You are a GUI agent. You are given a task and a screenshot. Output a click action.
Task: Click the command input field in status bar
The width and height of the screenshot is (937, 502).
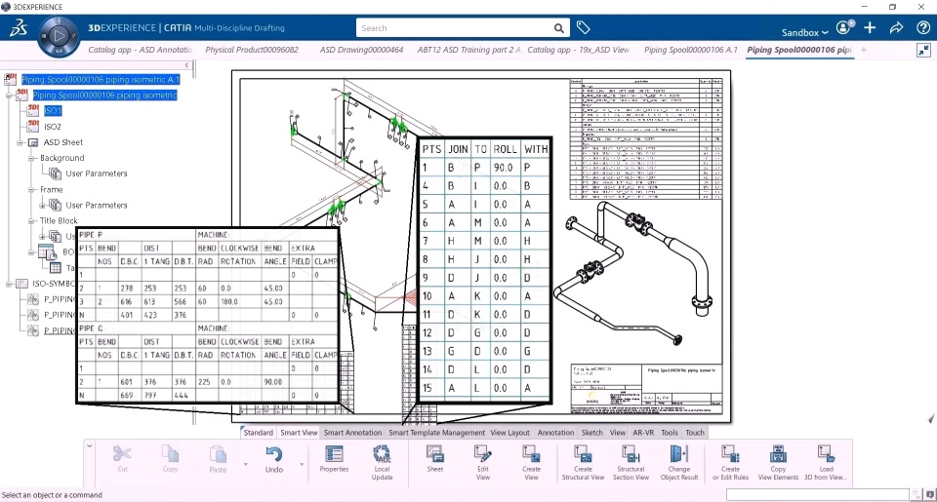(x=818, y=495)
